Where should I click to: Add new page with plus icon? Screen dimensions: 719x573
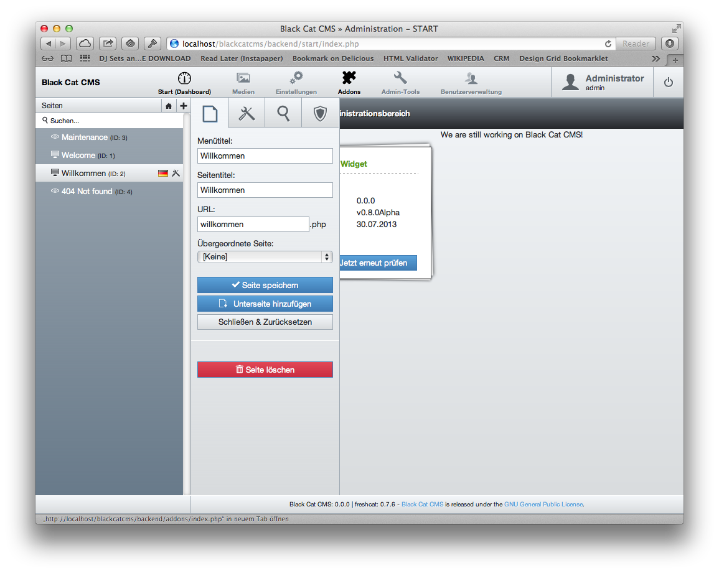[x=184, y=106]
